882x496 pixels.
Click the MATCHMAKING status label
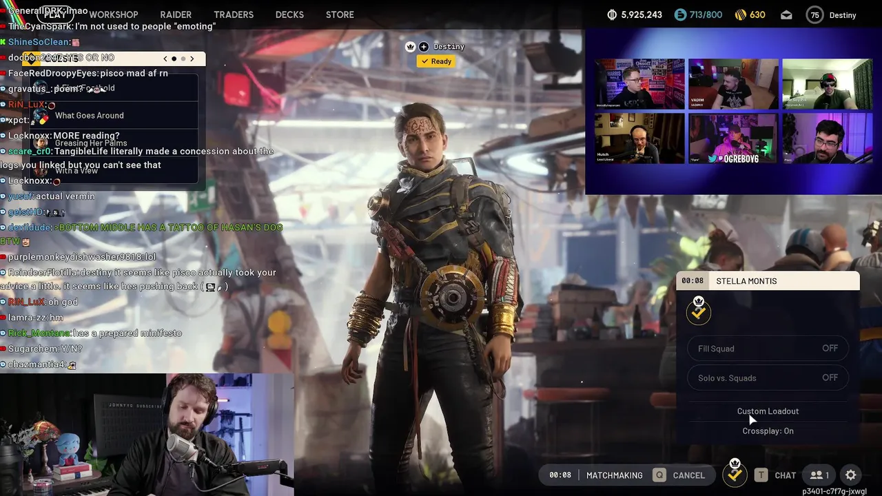[614, 475]
